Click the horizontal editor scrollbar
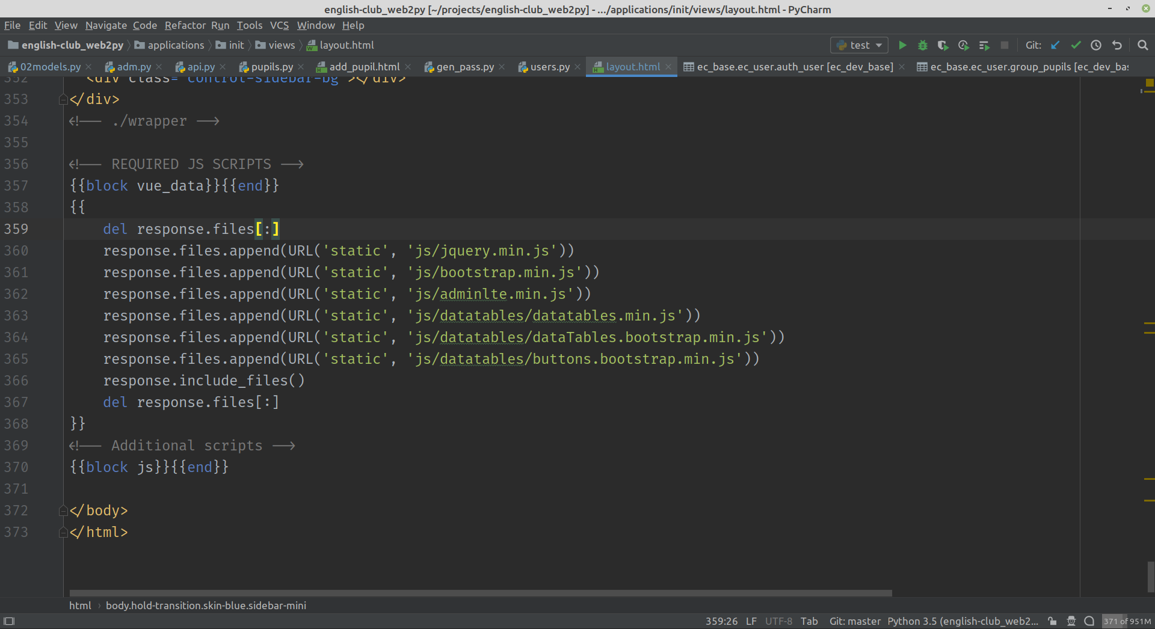 click(x=481, y=593)
